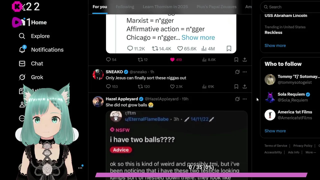The width and height of the screenshot is (320, 180).
Task: Click the Grok icon on SNEAKO's post
Action: point(237,72)
